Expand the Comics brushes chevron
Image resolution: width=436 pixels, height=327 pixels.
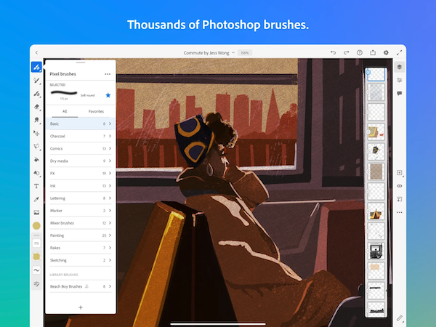[x=110, y=148]
